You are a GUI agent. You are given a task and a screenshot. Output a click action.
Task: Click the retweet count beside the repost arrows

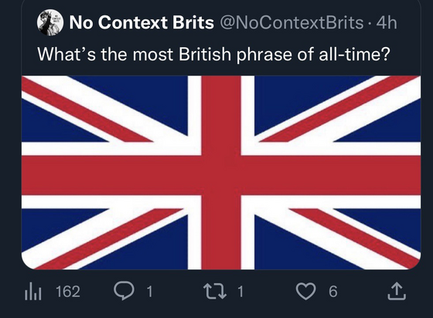tap(240, 292)
